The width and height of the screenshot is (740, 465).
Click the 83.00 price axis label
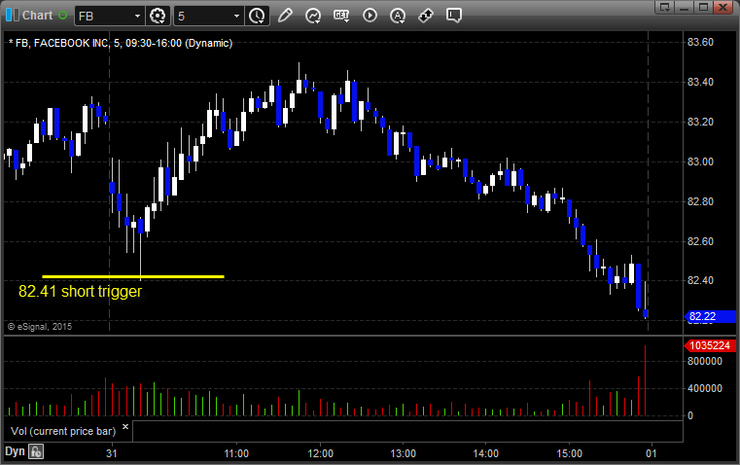[x=700, y=161]
